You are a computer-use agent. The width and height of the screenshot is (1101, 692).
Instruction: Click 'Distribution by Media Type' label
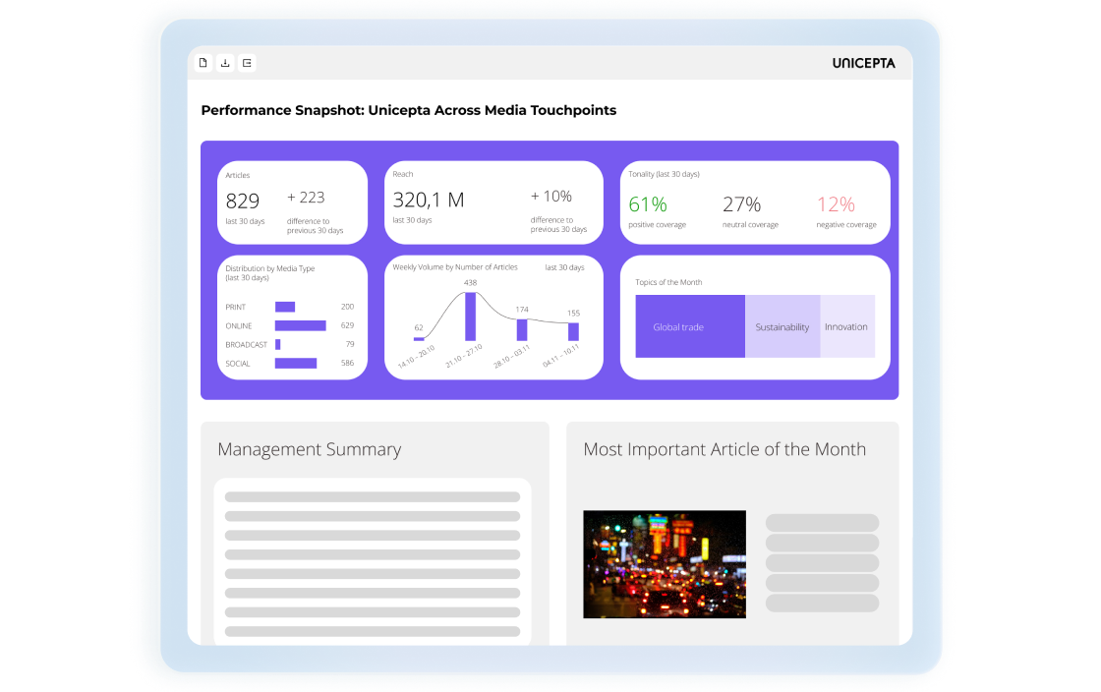[269, 268]
